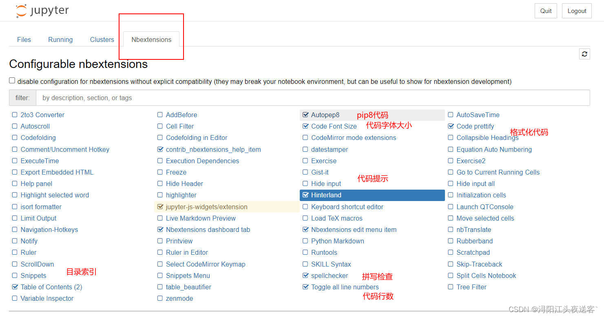Disable the spellchecker checkbox
Viewport: 604px width, 317px height.
(x=305, y=275)
